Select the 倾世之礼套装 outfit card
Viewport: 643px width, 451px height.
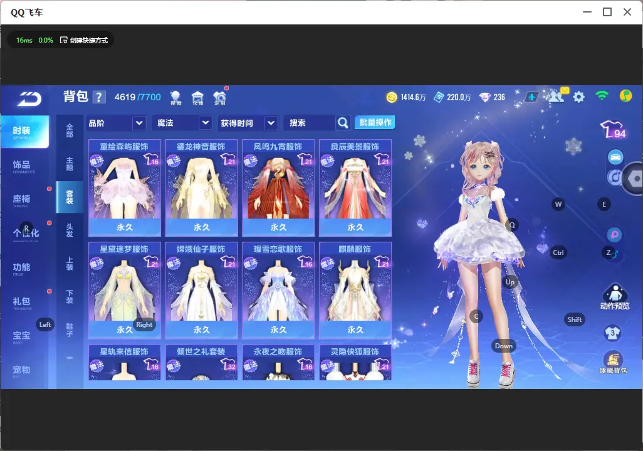[x=201, y=363]
